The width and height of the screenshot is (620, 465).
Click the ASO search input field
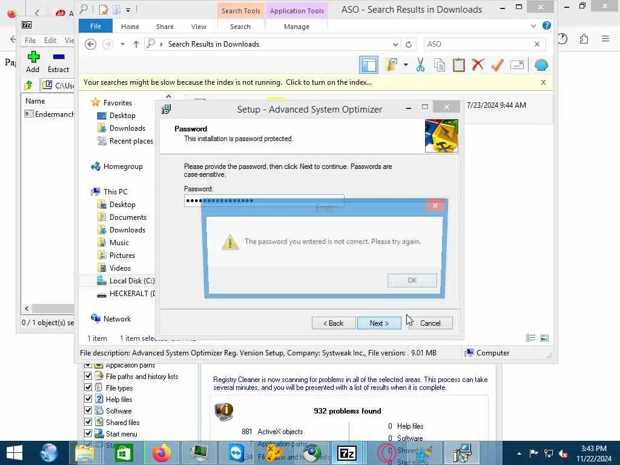point(478,44)
